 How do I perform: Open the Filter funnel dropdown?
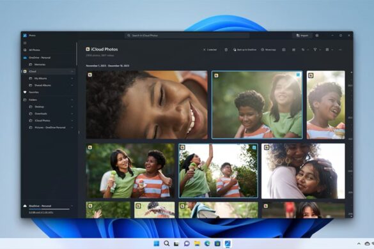point(317,50)
